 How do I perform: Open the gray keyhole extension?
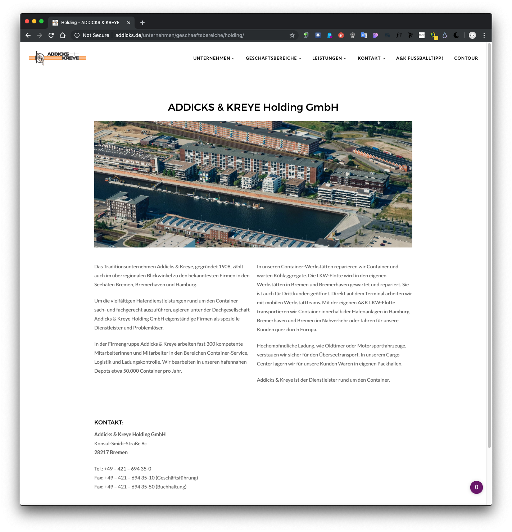(353, 35)
